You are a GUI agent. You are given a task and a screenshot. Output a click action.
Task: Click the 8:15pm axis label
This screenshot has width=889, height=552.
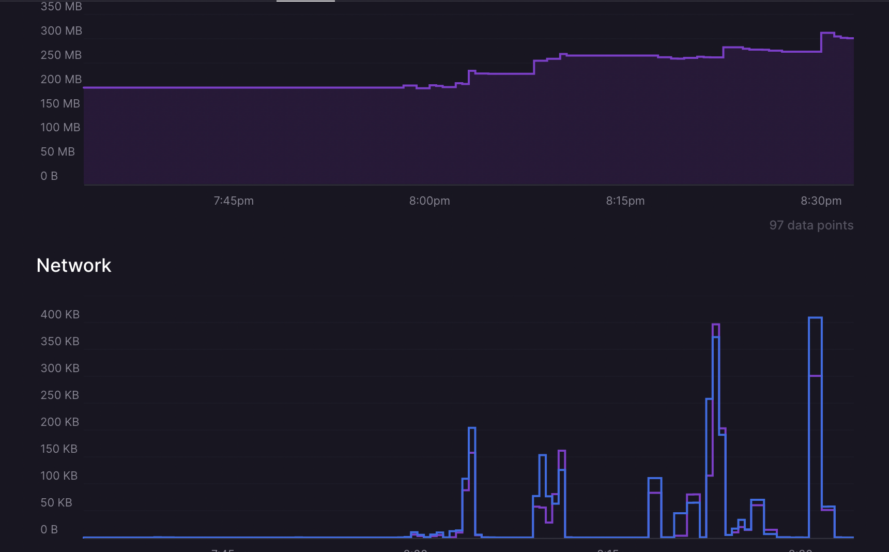click(x=624, y=201)
